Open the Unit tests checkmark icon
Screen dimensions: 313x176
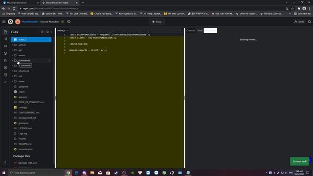[5, 82]
